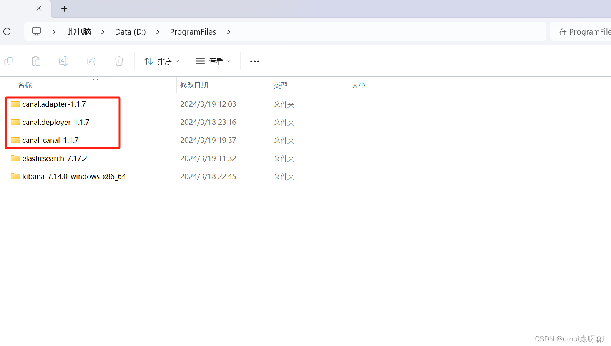The image size is (611, 346).
Task: Sort by the 名称 column header
Action: [25, 85]
